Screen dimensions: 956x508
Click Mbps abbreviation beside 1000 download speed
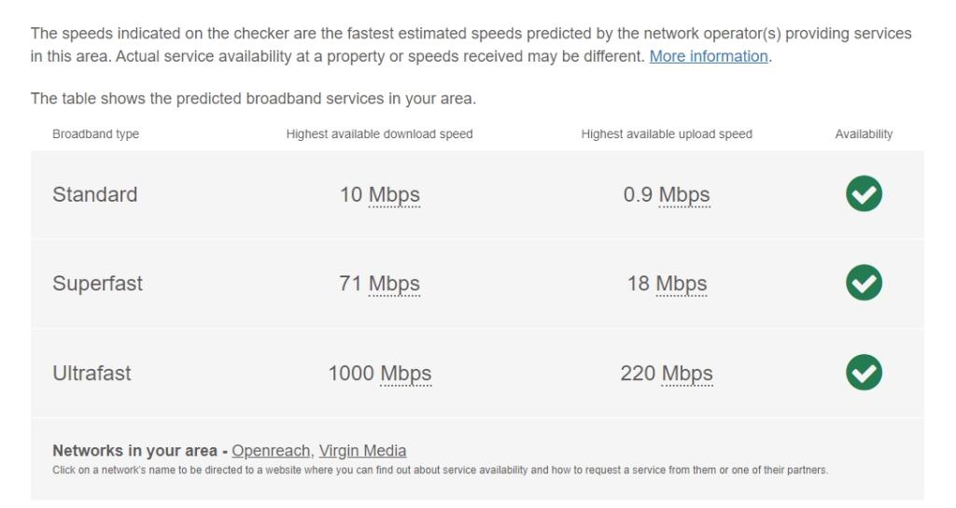pos(405,374)
